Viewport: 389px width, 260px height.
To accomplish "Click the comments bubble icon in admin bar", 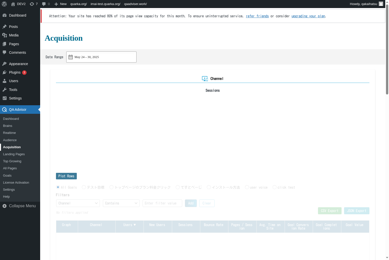I will 44,4.
